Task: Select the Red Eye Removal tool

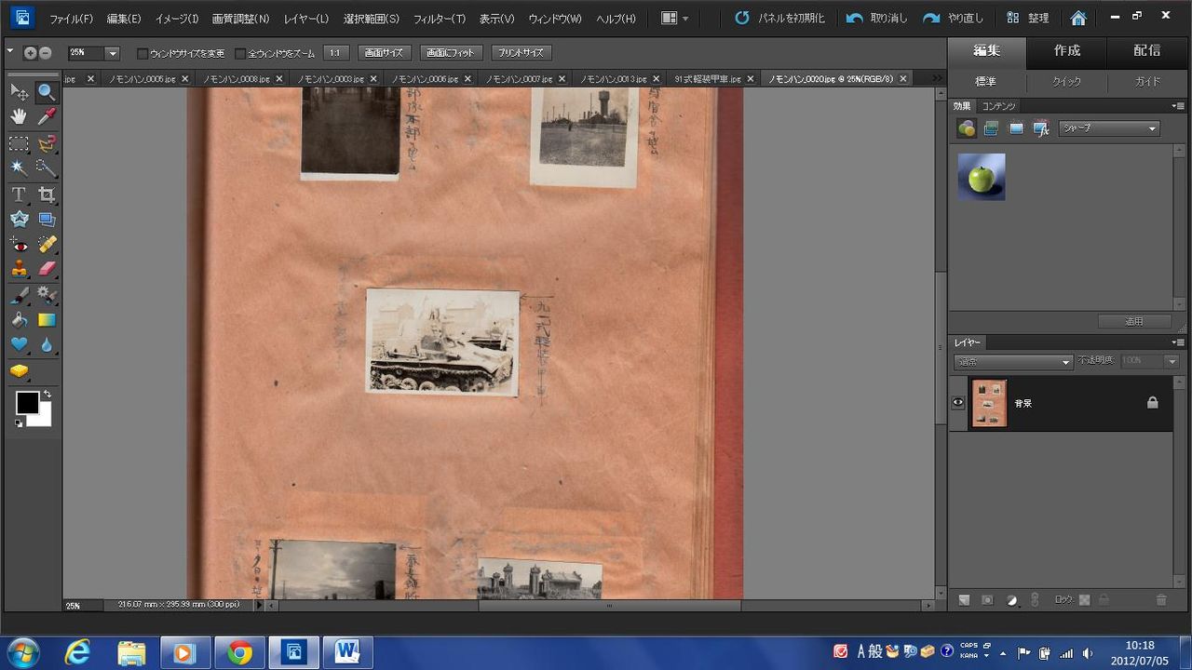Action: pyautogui.click(x=19, y=245)
